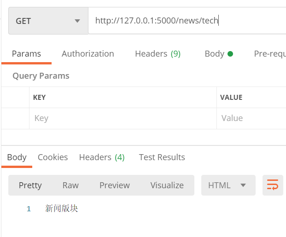
Task: Switch to the Authorization tab
Action: [x=88, y=54]
